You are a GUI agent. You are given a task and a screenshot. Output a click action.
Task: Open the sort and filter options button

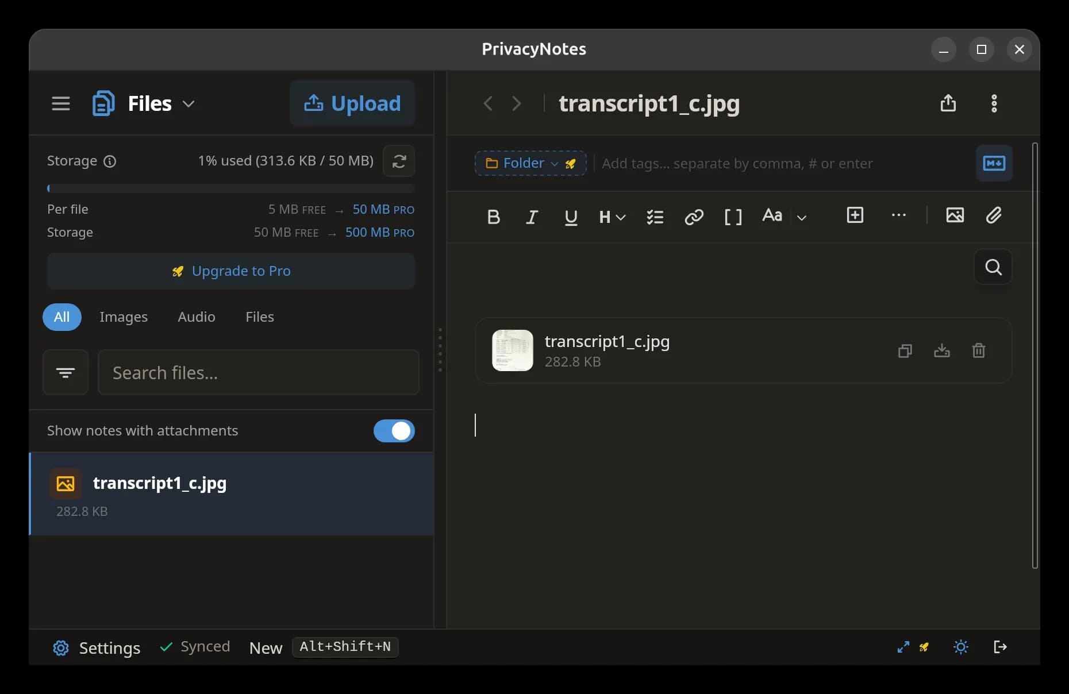(66, 372)
